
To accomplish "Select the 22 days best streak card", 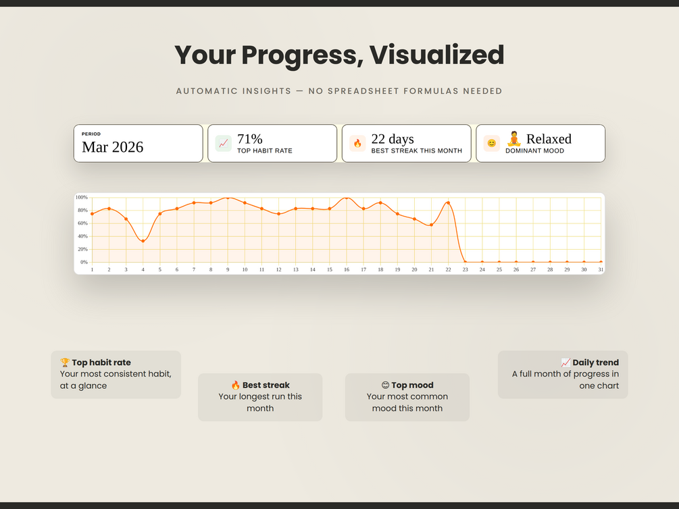I will [x=407, y=143].
